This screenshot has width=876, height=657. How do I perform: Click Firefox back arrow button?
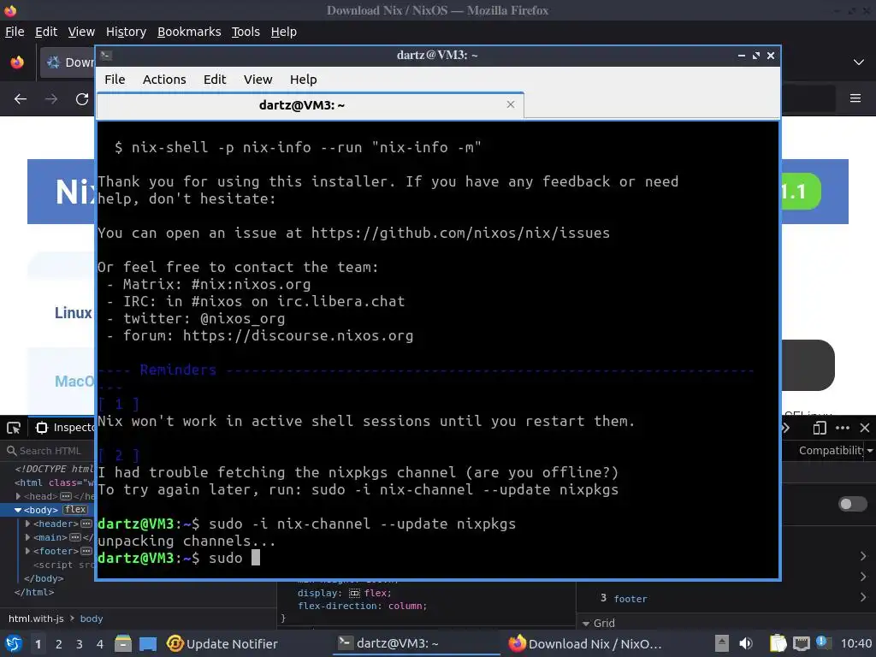(x=21, y=99)
